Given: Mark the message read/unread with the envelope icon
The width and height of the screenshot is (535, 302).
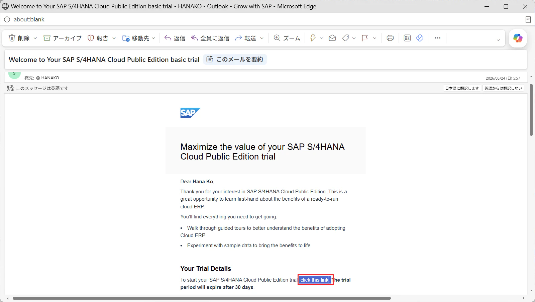Looking at the screenshot, I should 332,38.
